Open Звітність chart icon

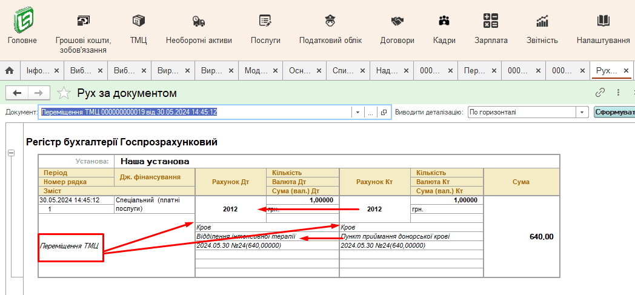pos(542,21)
